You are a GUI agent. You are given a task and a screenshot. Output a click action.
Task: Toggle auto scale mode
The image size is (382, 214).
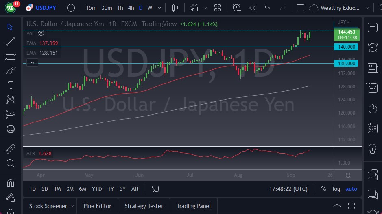click(x=351, y=189)
